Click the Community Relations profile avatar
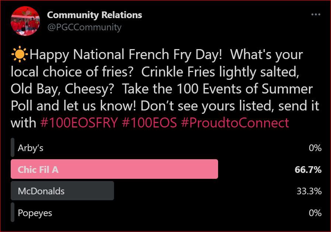The image size is (331, 232). (x=25, y=21)
